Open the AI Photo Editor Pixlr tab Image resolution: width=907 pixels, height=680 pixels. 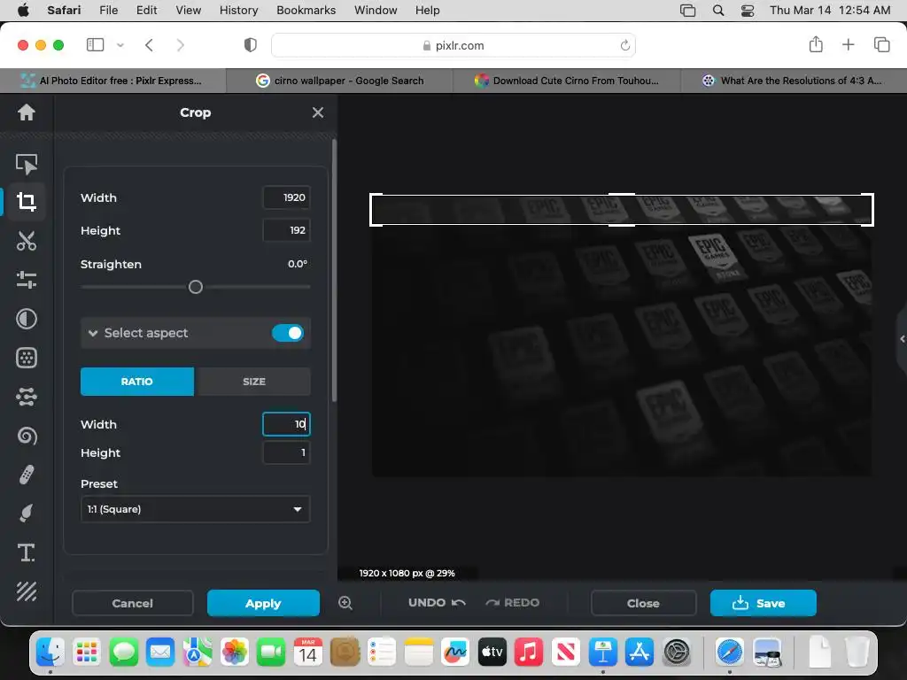tap(112, 81)
